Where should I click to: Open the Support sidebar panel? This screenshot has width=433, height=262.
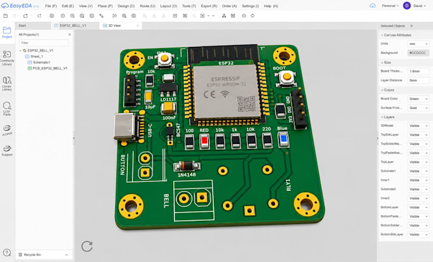click(7, 151)
